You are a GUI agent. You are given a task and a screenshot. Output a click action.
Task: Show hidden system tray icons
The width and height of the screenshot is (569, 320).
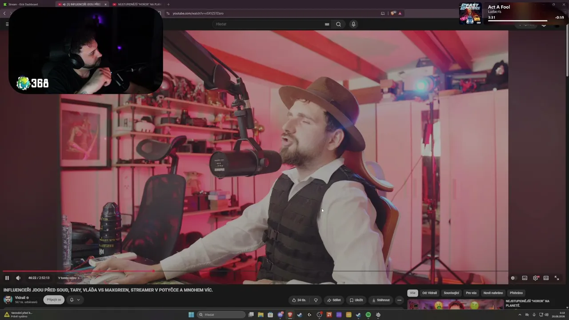tap(520, 315)
